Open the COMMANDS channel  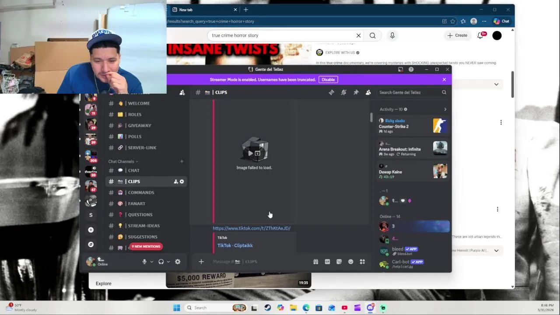point(147,192)
